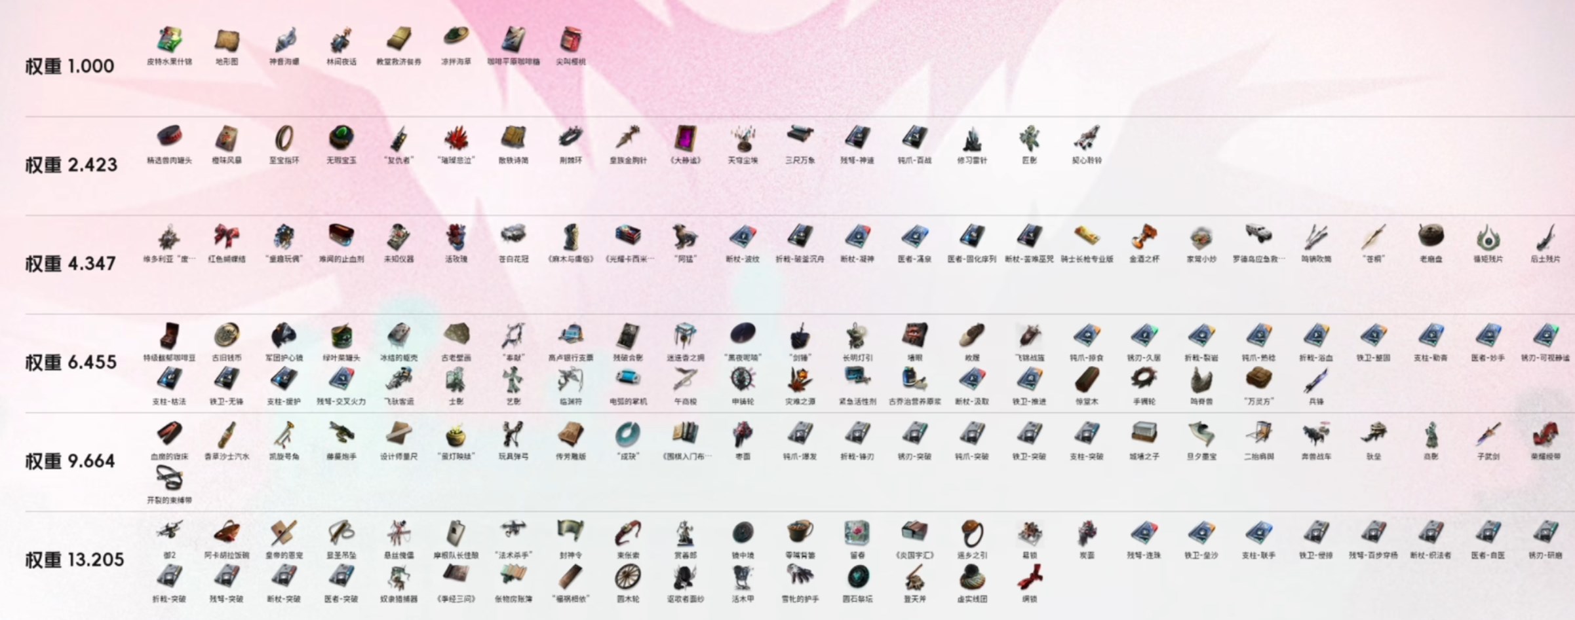Select the “童趣玩偶” doll icon
The width and height of the screenshot is (1575, 620).
pos(284,237)
